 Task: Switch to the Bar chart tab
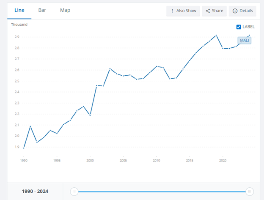pyautogui.click(x=42, y=10)
